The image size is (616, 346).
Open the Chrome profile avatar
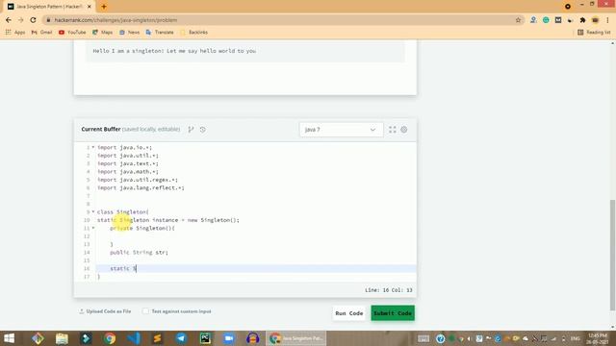[x=595, y=20]
